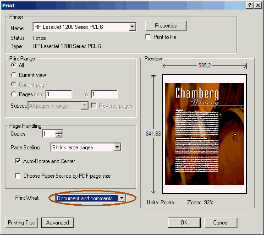Viewport: 264px width, 235px height.
Task: Cancel the print dialog
Action: coord(221,223)
